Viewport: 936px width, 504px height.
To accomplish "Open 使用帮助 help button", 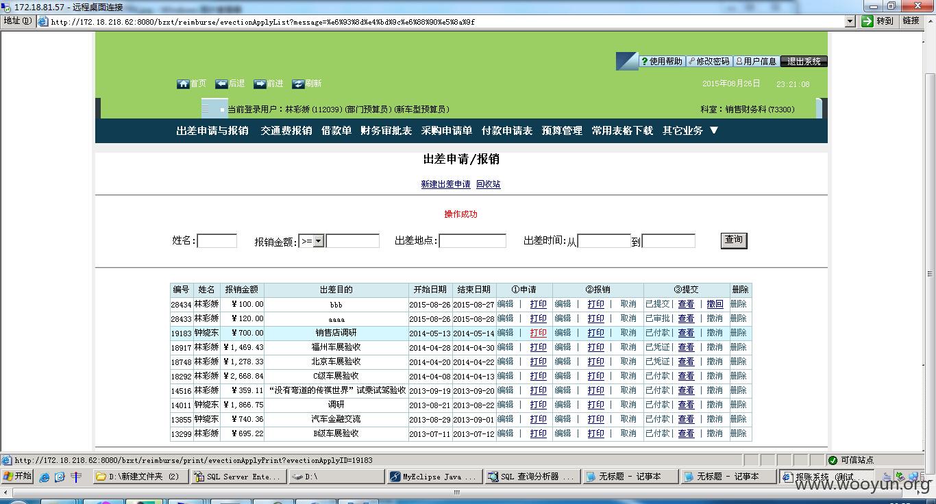I will 662,61.
